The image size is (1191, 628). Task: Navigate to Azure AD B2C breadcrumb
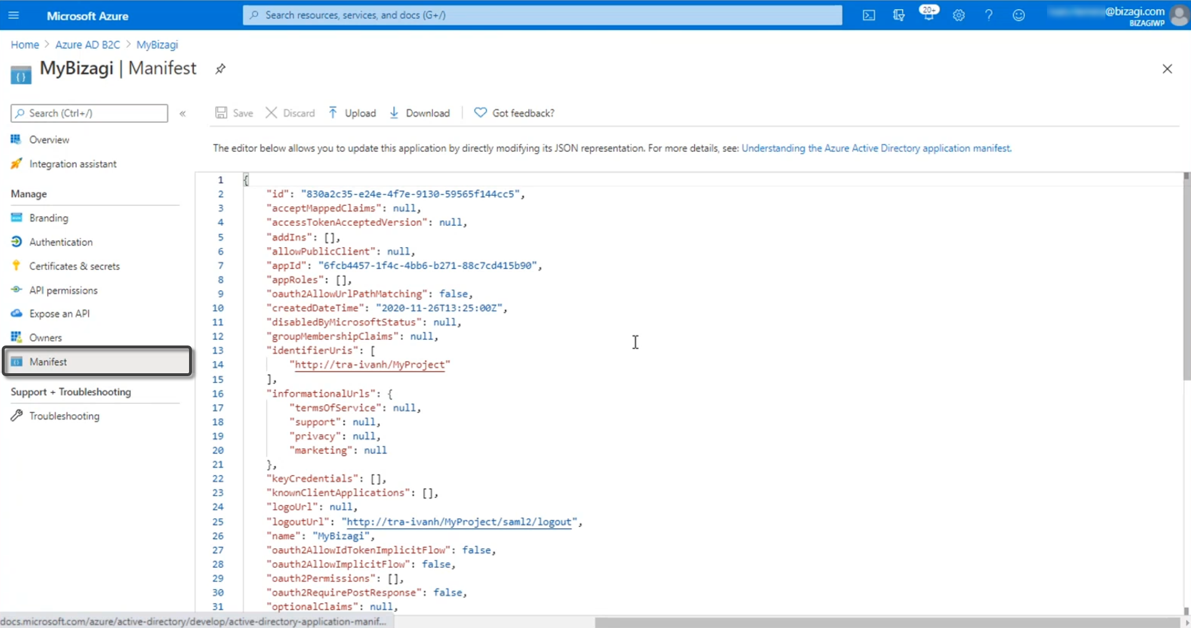(87, 44)
